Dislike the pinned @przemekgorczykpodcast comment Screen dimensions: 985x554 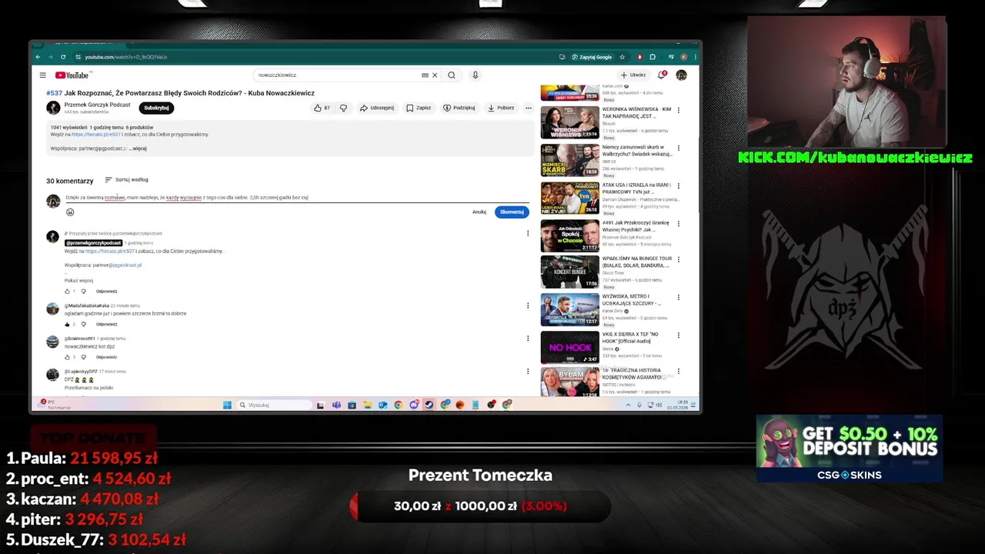coord(83,292)
